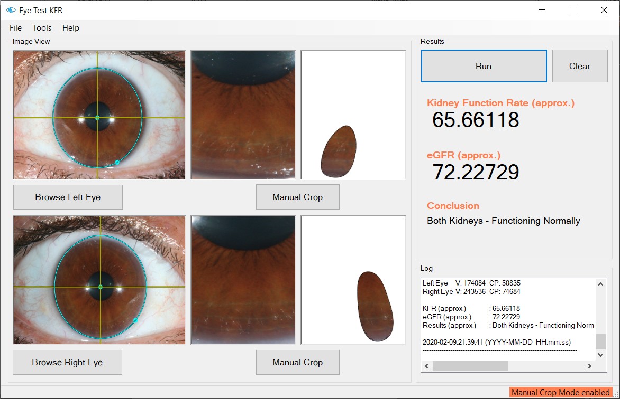Click the orange 'Conclusion' heading
The height and width of the screenshot is (399, 620).
(453, 206)
